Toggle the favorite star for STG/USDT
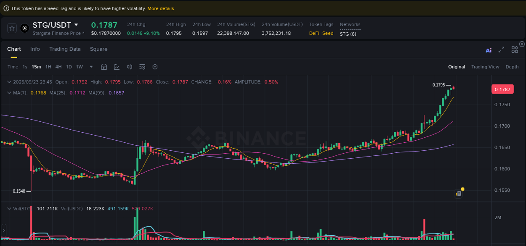The width and height of the screenshot is (526, 246). pos(12,28)
